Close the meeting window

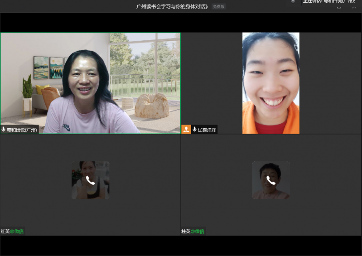(354, 6)
